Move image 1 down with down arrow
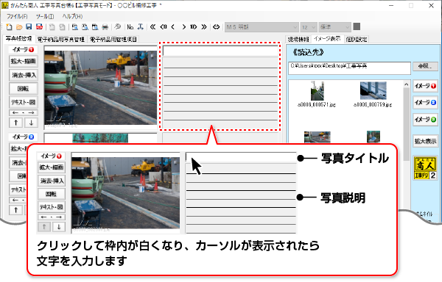442x282 pixels. click(x=31, y=123)
